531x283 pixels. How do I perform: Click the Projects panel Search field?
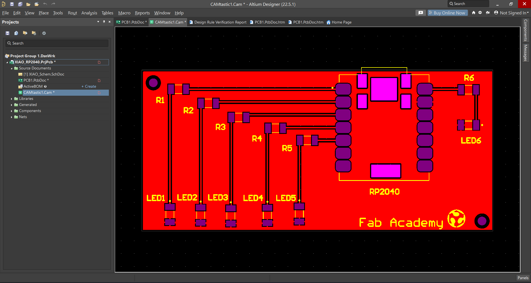57,43
